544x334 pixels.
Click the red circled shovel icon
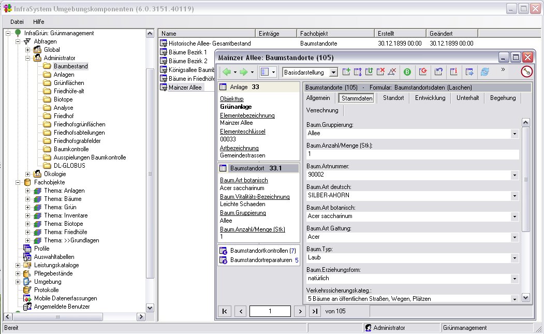[526, 72]
